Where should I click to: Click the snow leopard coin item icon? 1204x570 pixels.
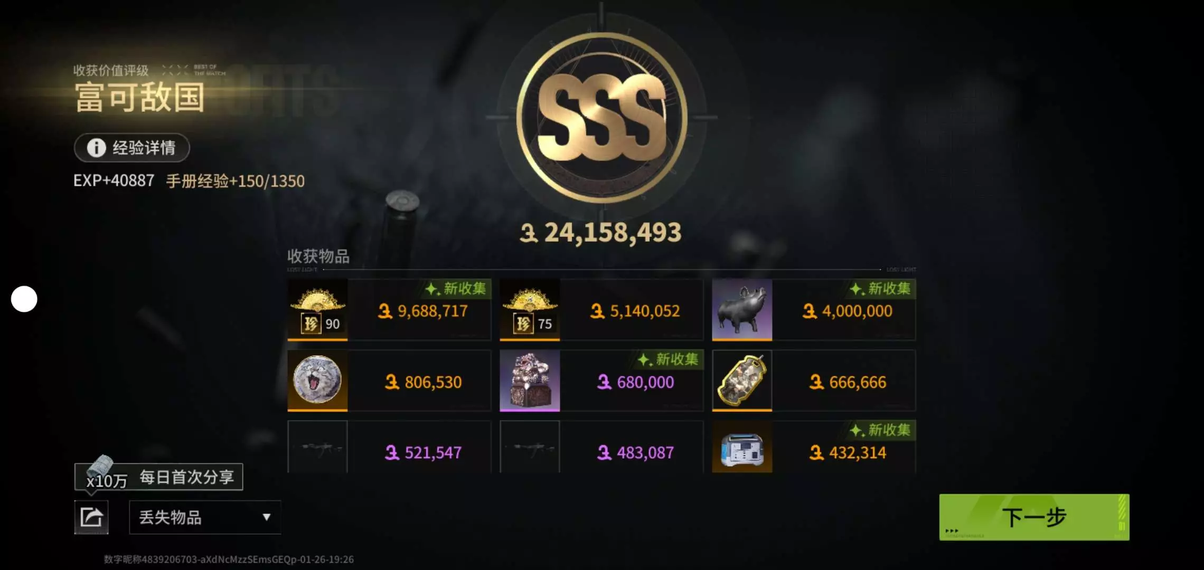pos(317,381)
